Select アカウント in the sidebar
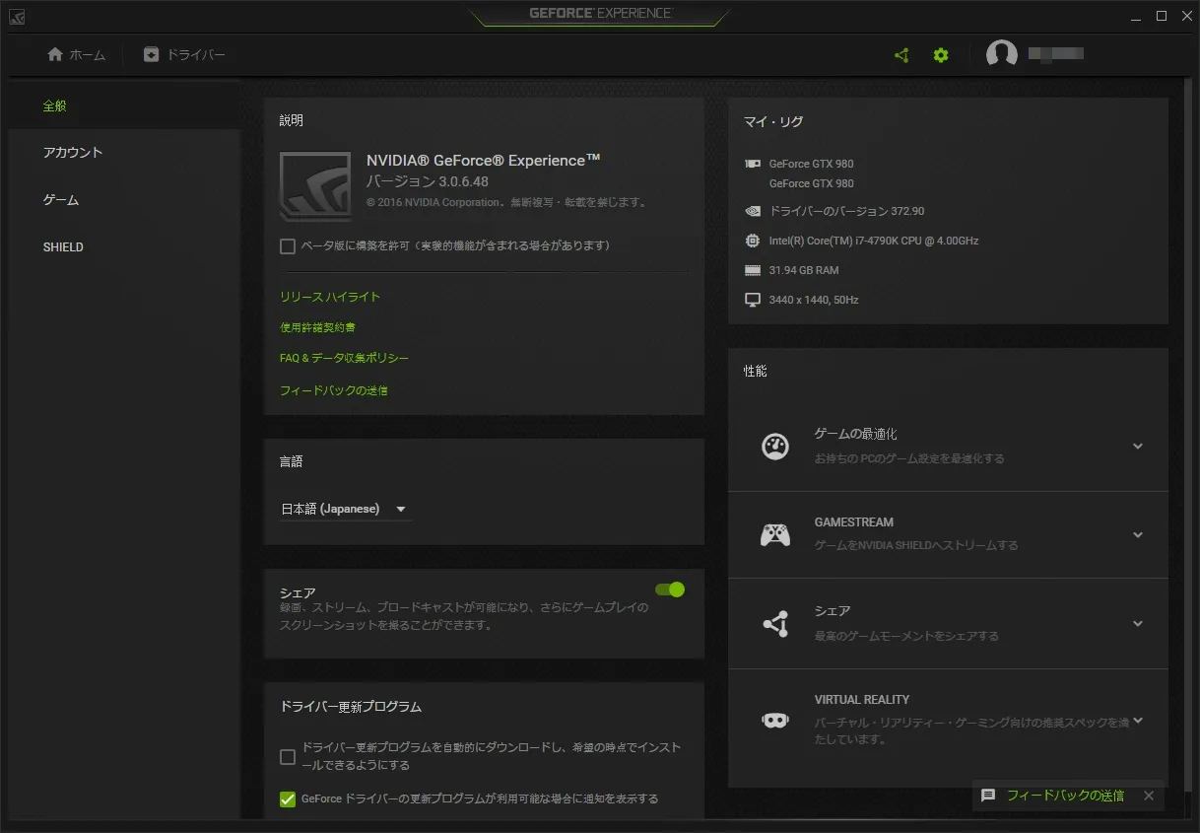 124,153
